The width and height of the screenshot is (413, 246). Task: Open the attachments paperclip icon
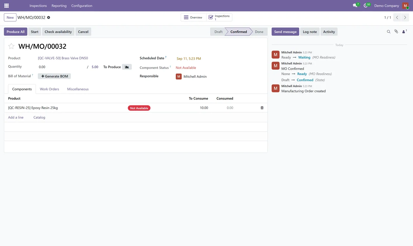click(x=396, y=32)
